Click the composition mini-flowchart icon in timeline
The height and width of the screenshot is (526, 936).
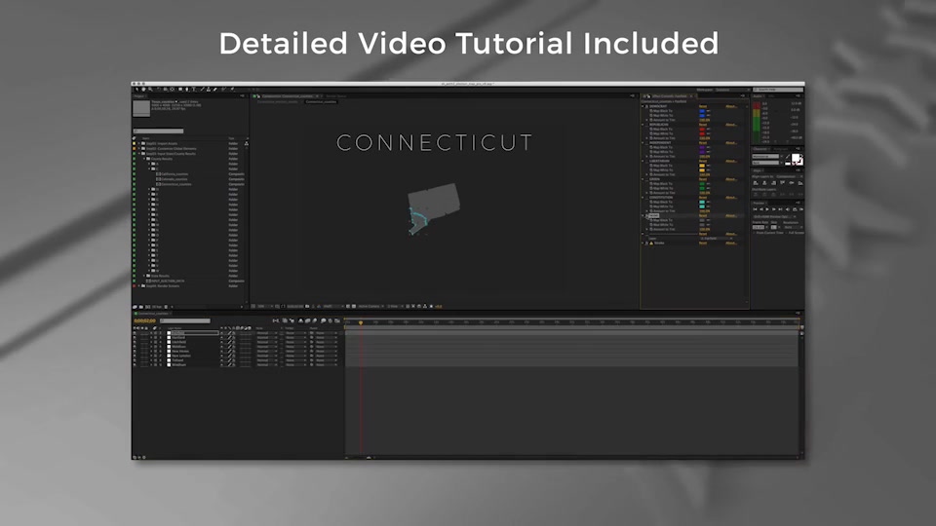click(x=276, y=320)
